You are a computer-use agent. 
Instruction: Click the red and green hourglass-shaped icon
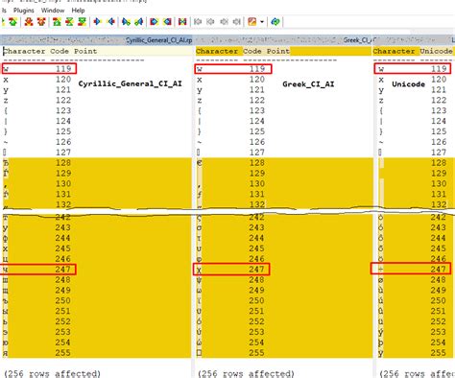pyautogui.click(x=69, y=22)
